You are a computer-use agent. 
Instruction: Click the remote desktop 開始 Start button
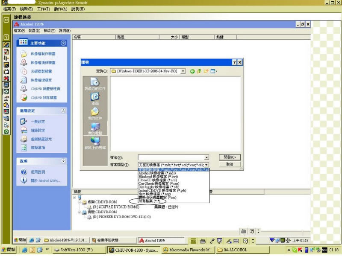(20, 240)
